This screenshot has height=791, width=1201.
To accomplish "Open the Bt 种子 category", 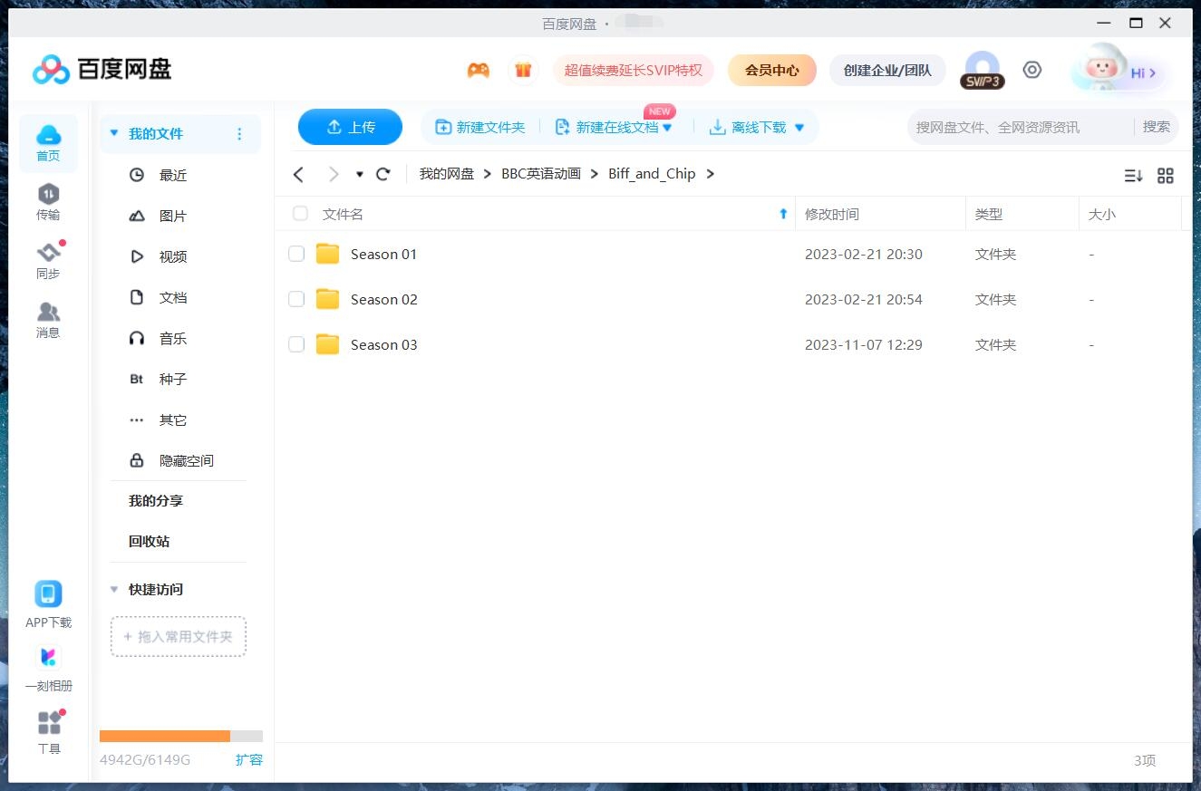I will 172,379.
